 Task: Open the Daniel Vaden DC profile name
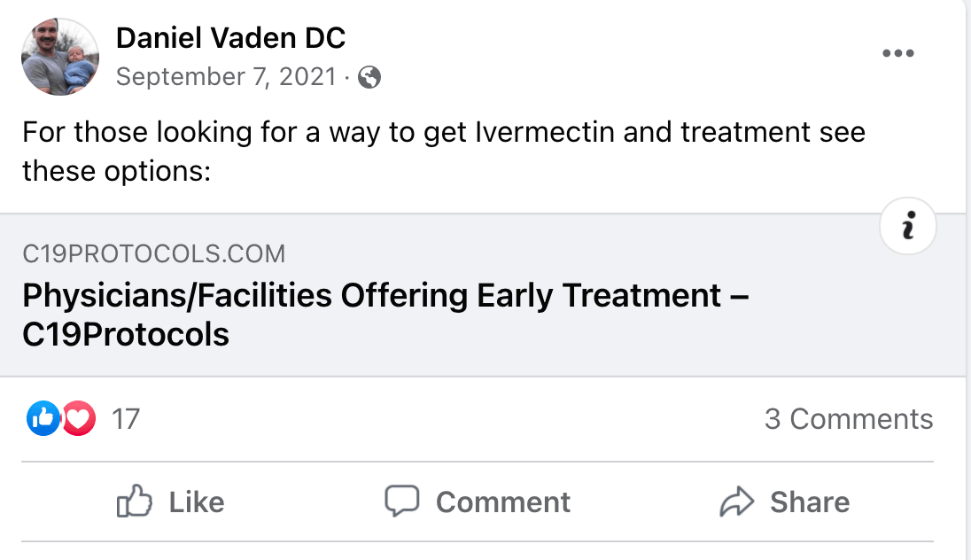[230, 38]
